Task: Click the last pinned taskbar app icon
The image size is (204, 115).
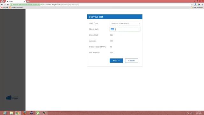Action: 45,113
